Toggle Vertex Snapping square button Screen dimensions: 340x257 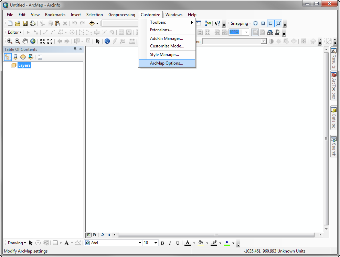271,23
